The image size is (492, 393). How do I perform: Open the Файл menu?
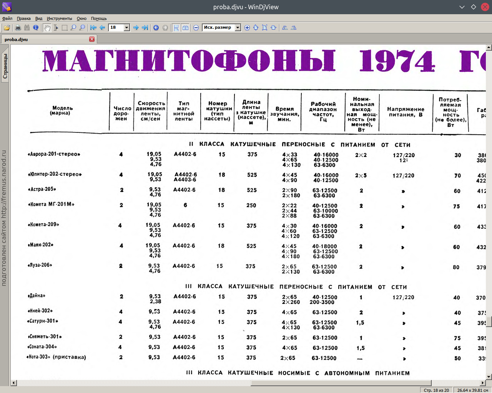coord(7,18)
